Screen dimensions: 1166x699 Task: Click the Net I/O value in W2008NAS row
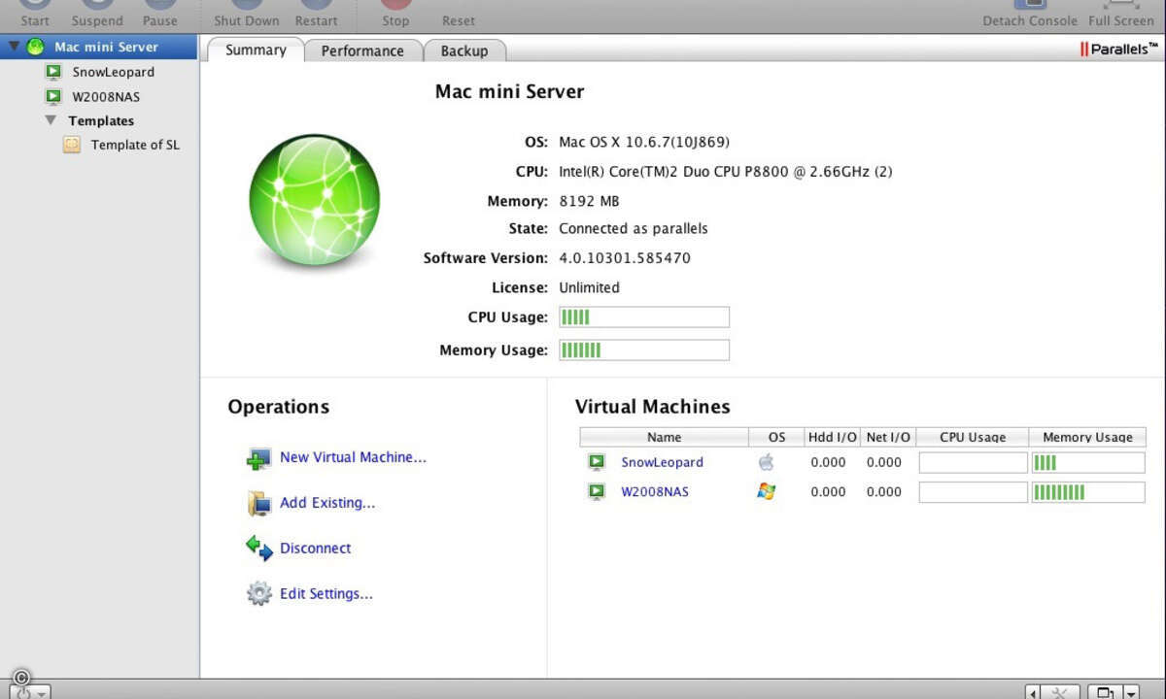click(884, 492)
